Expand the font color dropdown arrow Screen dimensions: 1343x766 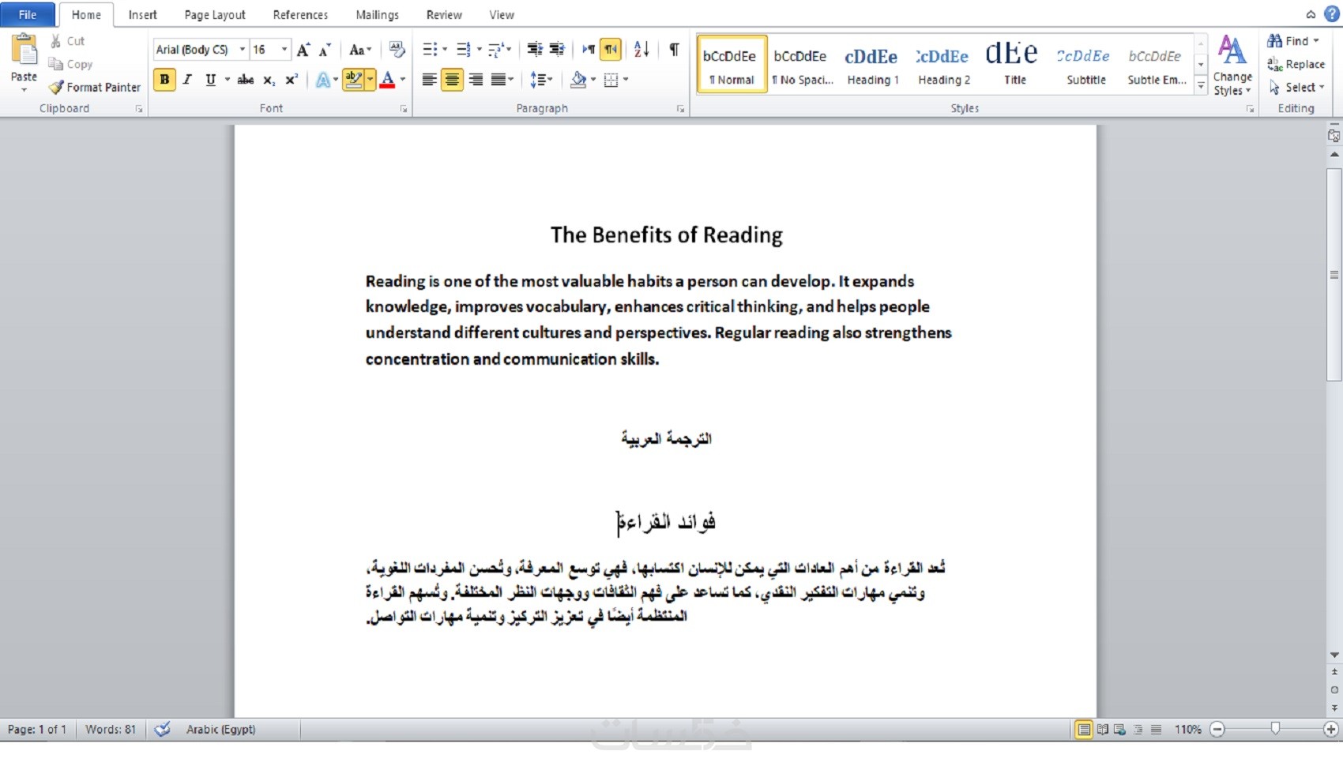point(403,80)
